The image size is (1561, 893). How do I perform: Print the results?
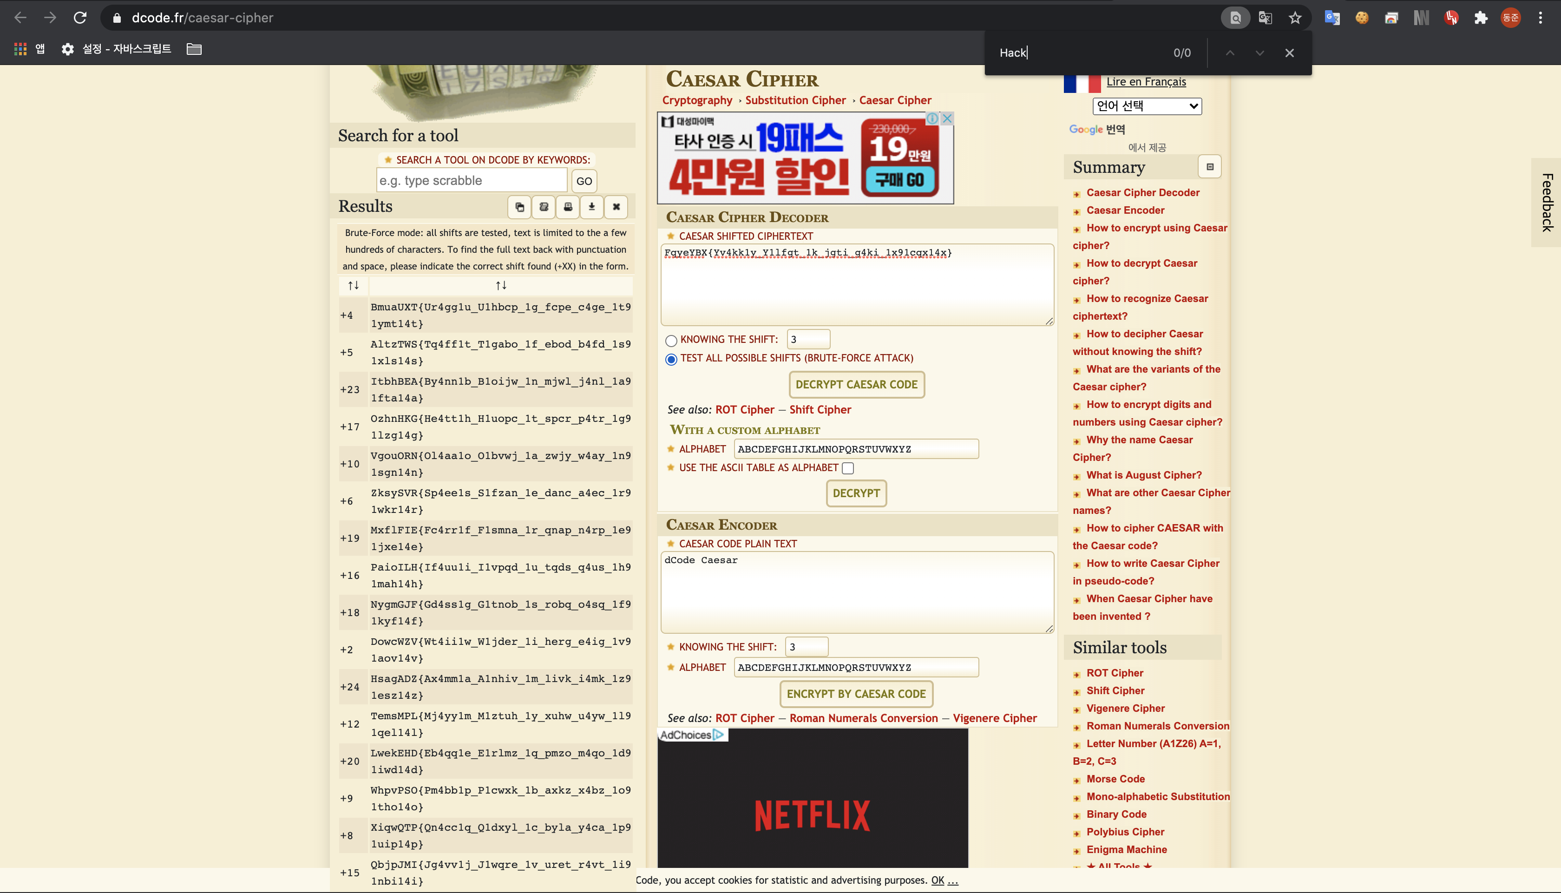[568, 207]
